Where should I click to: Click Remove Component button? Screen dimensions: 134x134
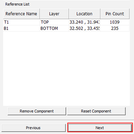(x=37, y=111)
